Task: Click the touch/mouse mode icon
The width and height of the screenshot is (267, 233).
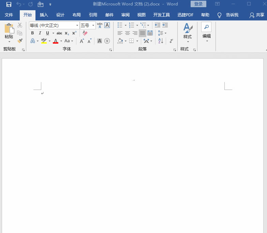Action: coord(40,4)
